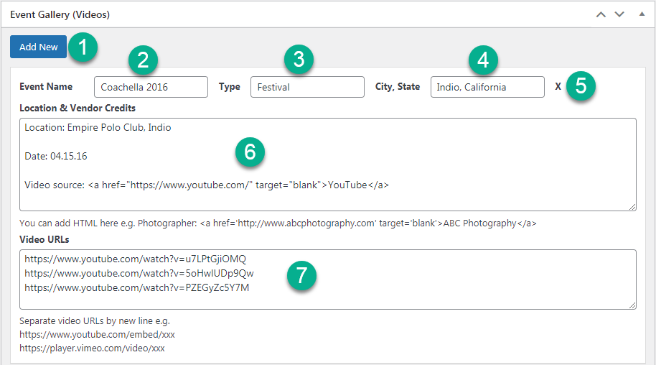Grab the Location & Vendor Credits resize handle
The image size is (656, 365).
(x=632, y=207)
